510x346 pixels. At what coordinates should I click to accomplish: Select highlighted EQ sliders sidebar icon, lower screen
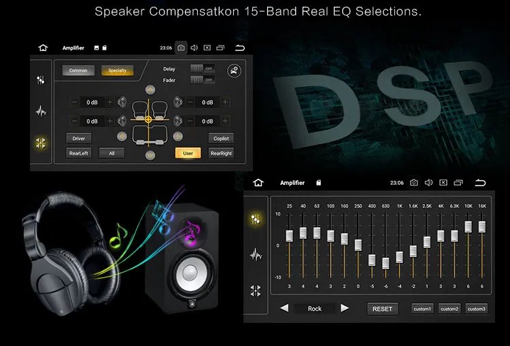[256, 219]
